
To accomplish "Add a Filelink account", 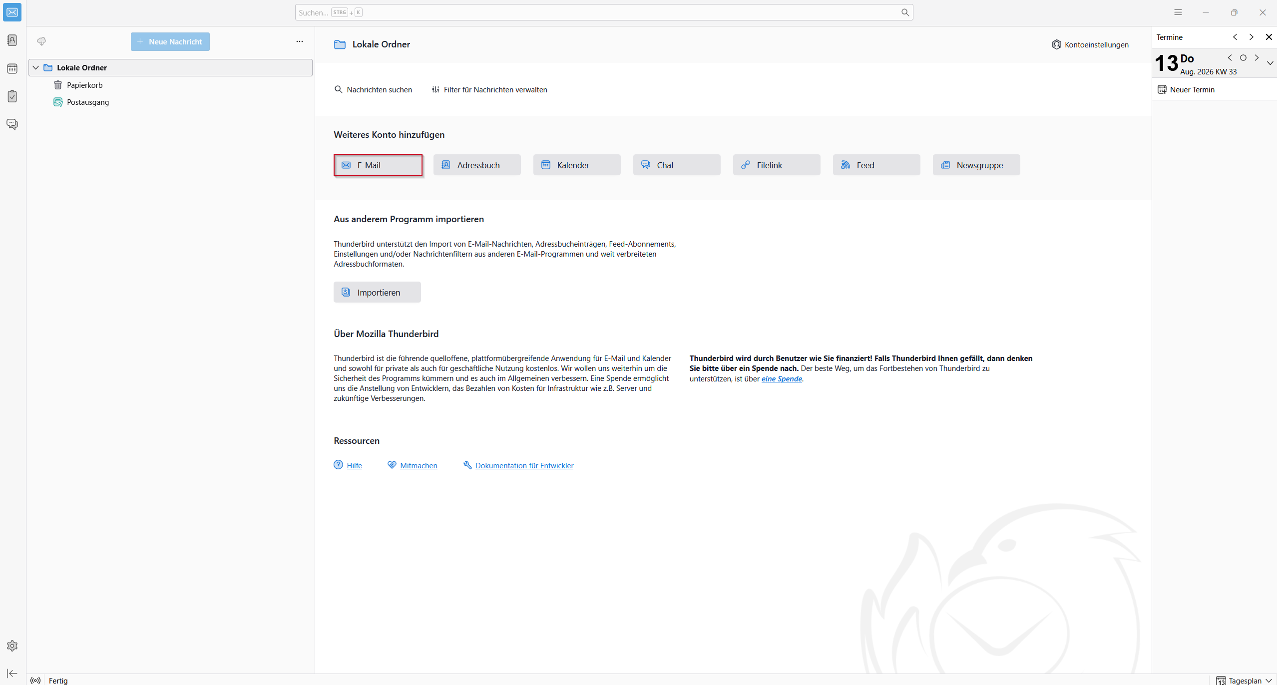I will 777,165.
